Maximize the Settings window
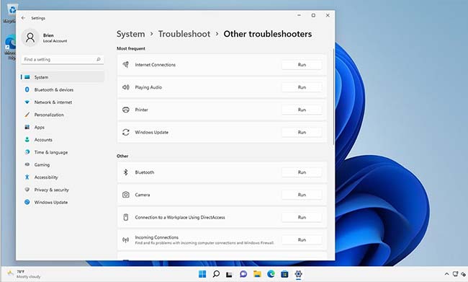The image size is (468, 282). click(x=313, y=15)
